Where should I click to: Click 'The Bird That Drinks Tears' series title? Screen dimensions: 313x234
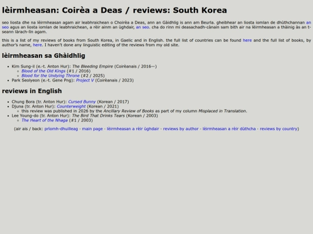(x=98, y=116)
